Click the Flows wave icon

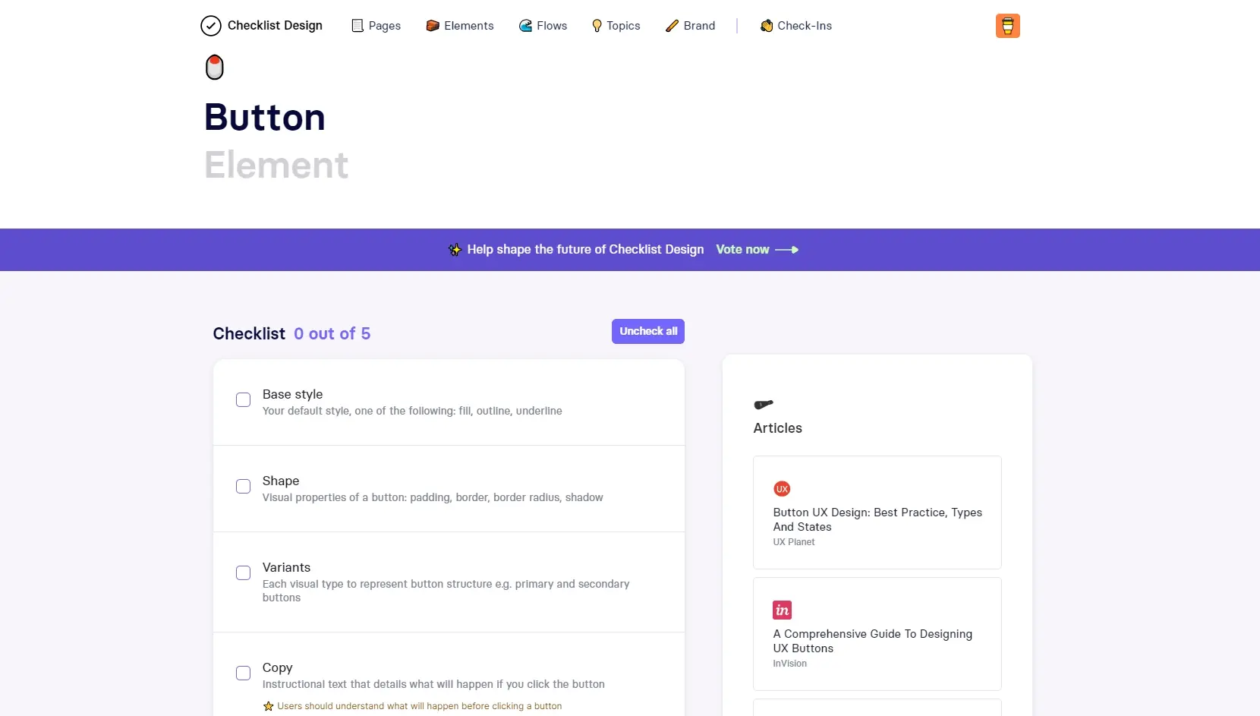pos(525,26)
